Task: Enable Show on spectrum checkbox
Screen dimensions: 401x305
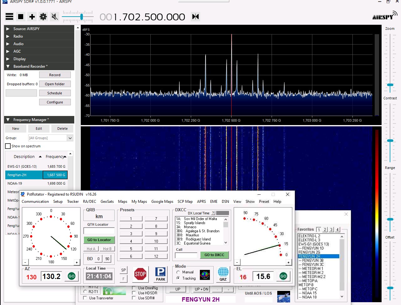Action: (8, 146)
